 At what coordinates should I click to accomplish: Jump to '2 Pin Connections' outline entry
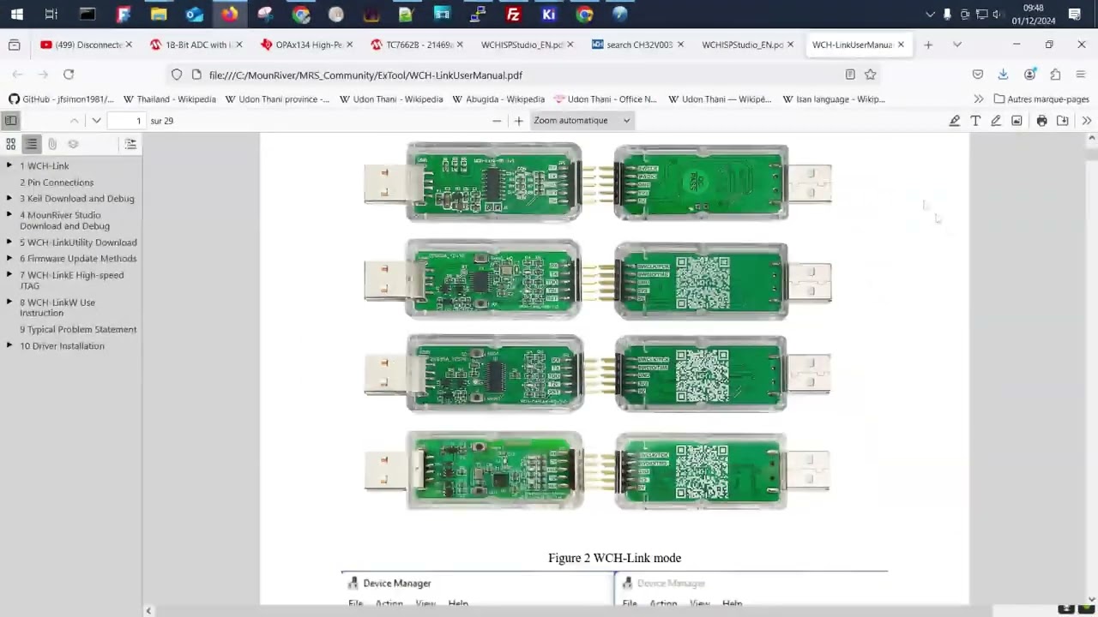tap(57, 183)
